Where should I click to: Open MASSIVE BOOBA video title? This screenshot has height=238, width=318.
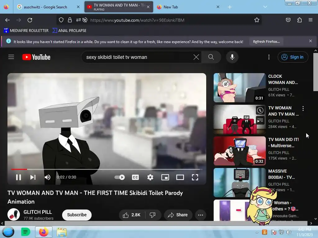click(x=281, y=174)
